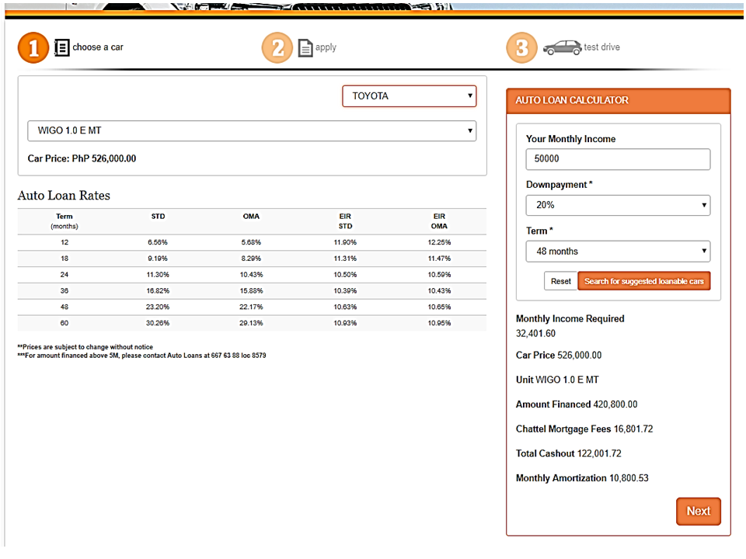Click the 11.30% STD rate cell
Image resolution: width=746 pixels, height=559 pixels.
point(158,275)
